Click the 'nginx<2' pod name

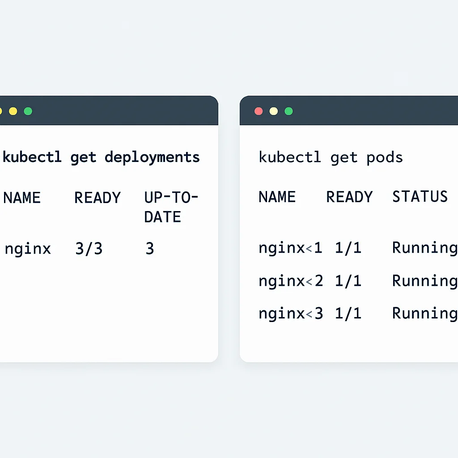coord(291,281)
